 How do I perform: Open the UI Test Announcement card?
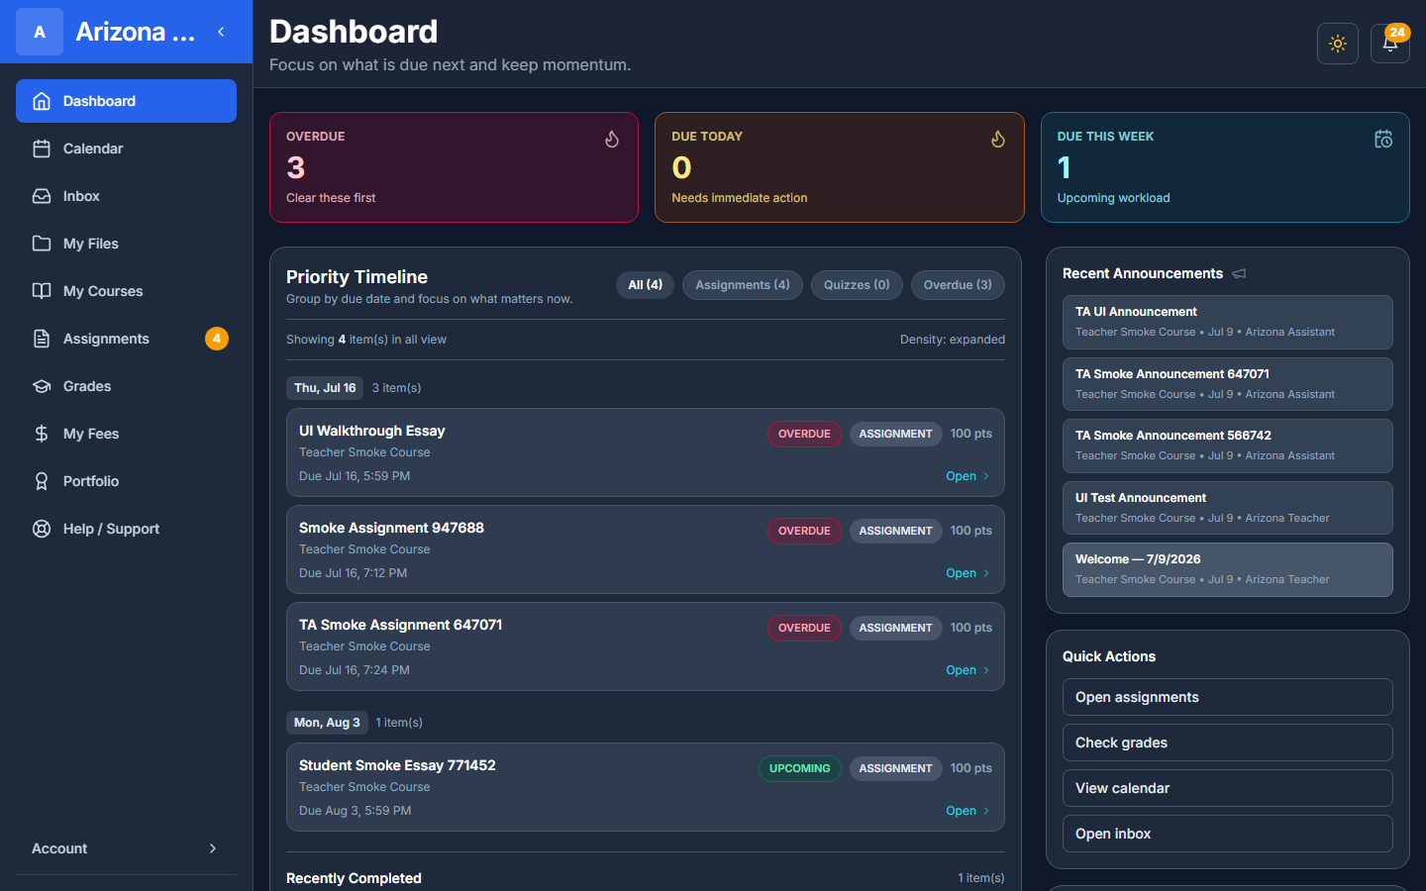click(x=1228, y=508)
